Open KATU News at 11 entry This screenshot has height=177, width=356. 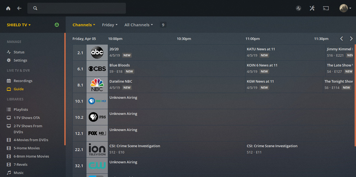(285, 52)
